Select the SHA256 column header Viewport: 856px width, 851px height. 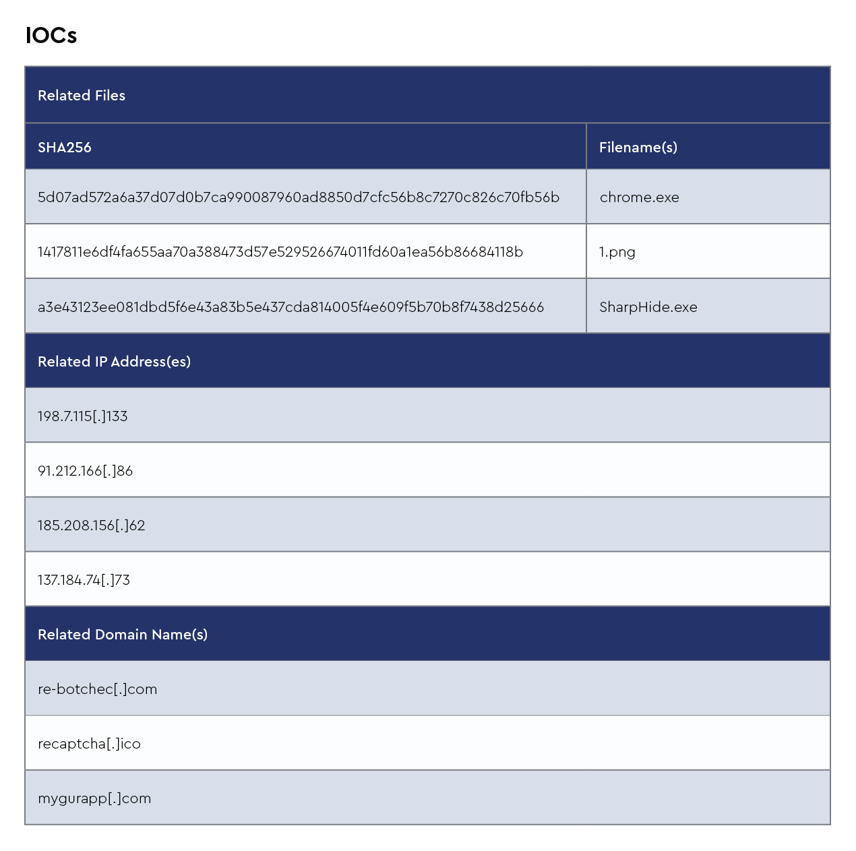(x=65, y=148)
